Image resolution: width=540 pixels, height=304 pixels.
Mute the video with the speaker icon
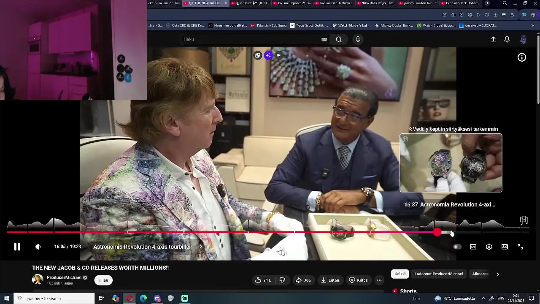click(x=38, y=247)
